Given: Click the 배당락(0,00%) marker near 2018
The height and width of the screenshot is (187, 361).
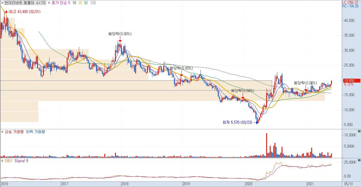Looking at the screenshot, I should pos(120,34).
